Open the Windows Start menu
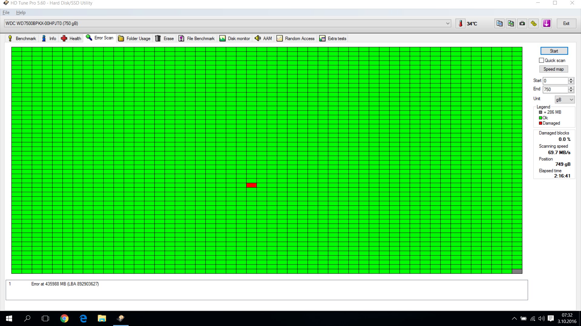 (9, 318)
